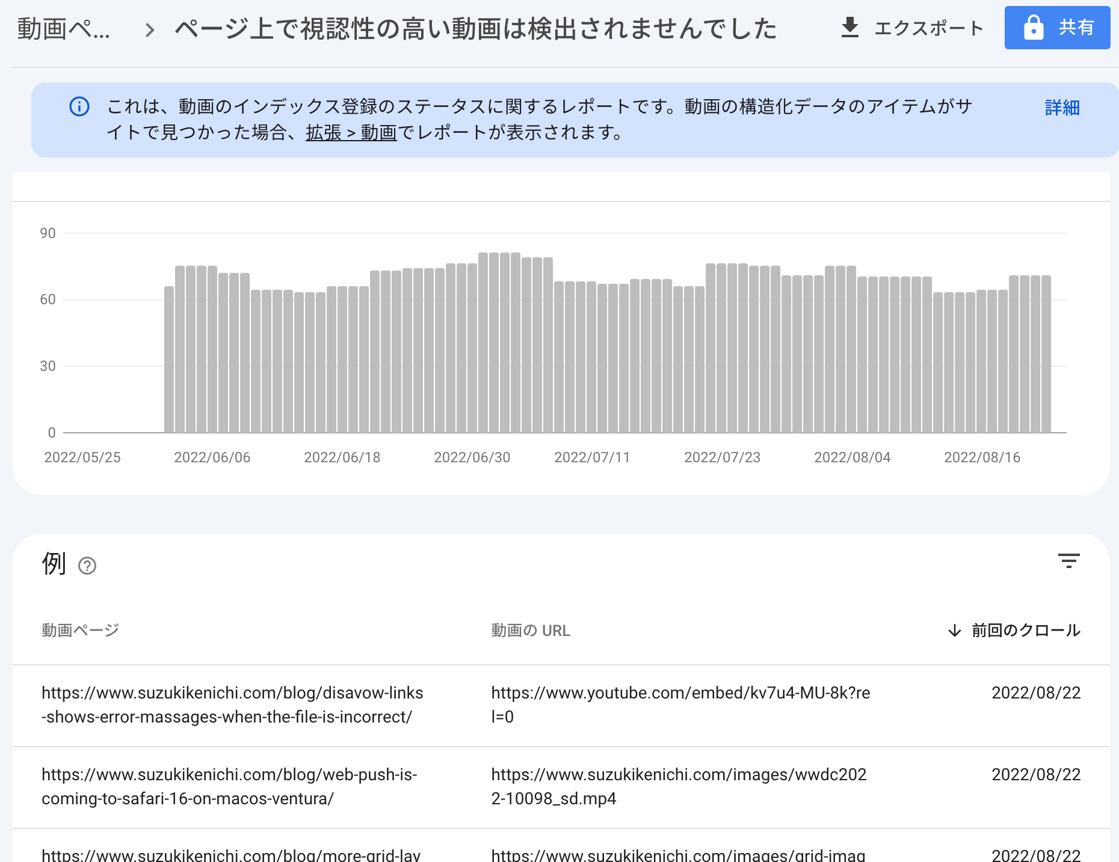Open the filter rows icon
Image resolution: width=1119 pixels, height=862 pixels.
coord(1068,561)
